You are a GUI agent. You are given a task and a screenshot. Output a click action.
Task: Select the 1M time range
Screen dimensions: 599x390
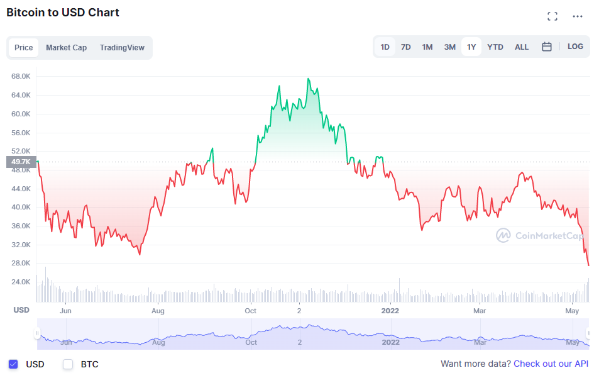click(x=427, y=46)
